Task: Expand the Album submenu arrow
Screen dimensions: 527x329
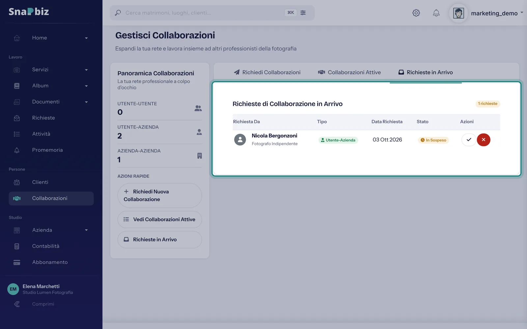Action: coord(86,86)
